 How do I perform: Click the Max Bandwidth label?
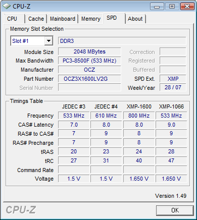tap(34, 61)
